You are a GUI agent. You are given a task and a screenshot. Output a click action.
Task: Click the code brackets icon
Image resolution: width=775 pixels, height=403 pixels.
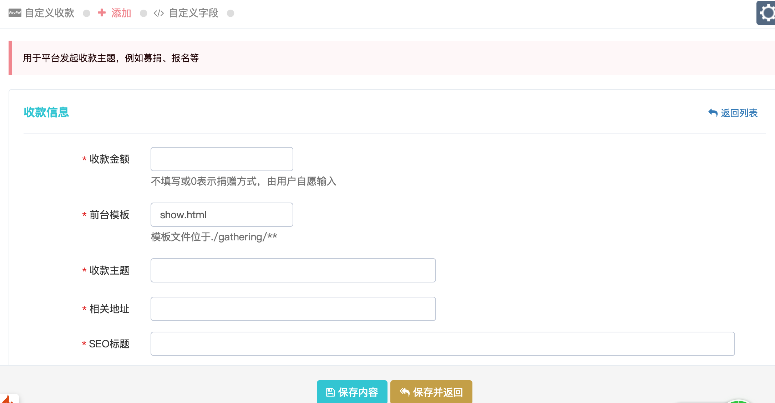[158, 13]
